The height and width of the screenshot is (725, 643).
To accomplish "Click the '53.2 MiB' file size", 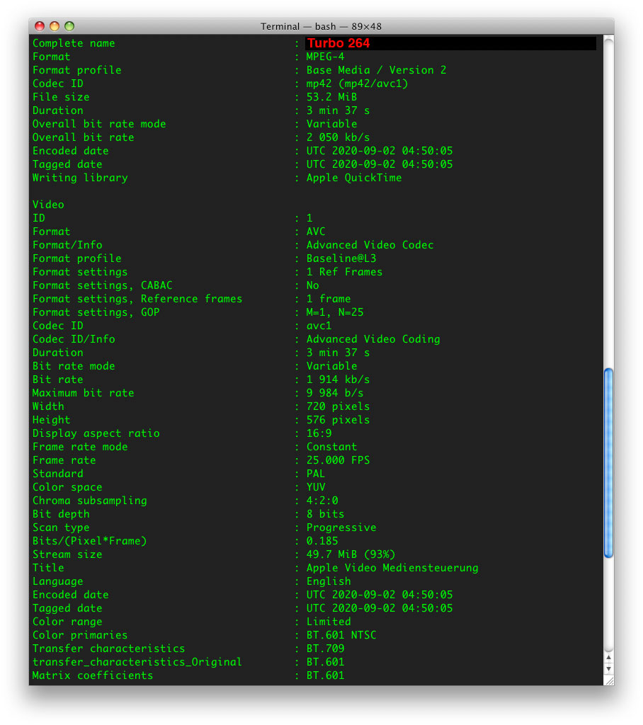I will [x=331, y=96].
